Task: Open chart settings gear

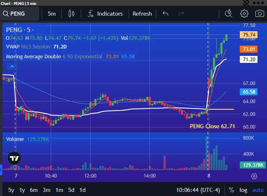Action: 244,14
